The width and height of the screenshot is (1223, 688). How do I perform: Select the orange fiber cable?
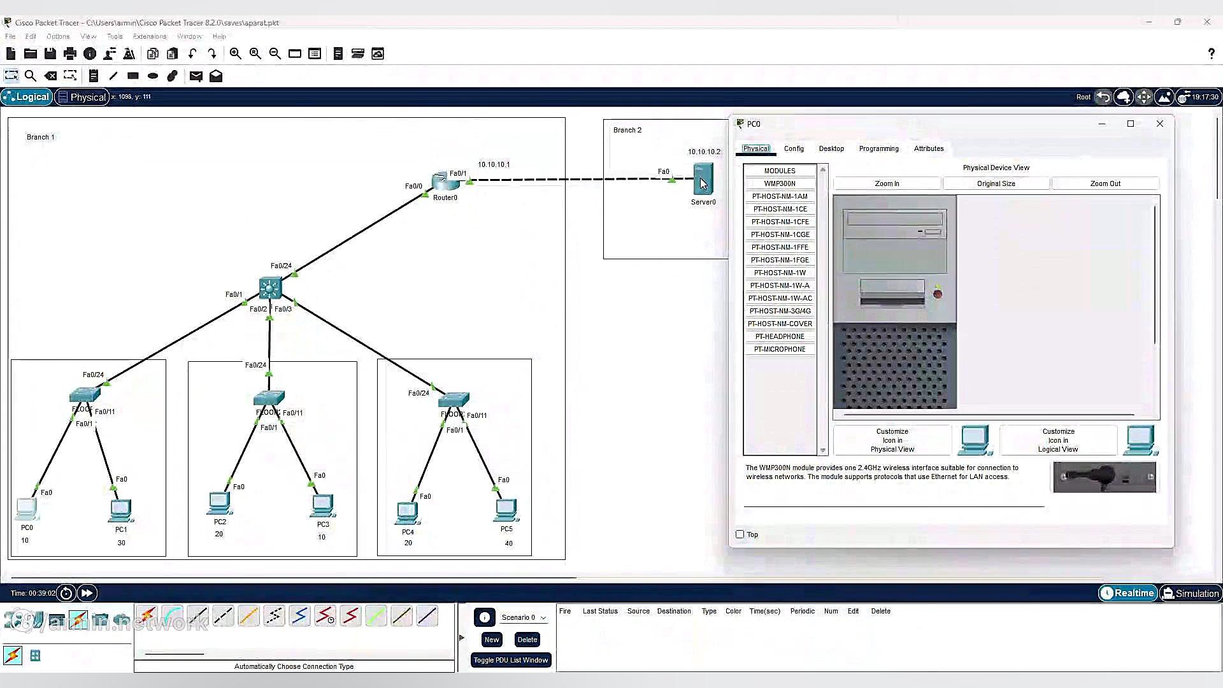coord(248,616)
